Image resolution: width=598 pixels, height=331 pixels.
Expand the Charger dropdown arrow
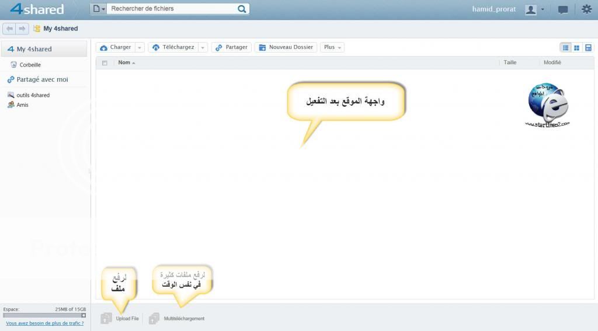[x=140, y=47]
